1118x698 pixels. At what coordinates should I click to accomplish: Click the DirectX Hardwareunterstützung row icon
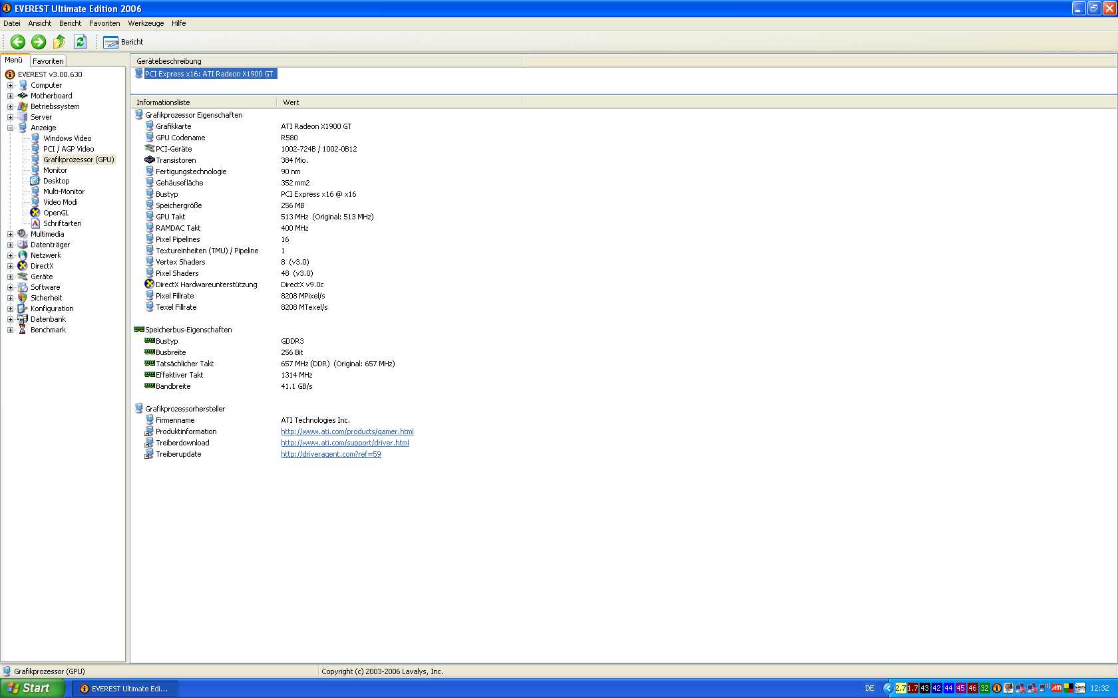tap(150, 284)
